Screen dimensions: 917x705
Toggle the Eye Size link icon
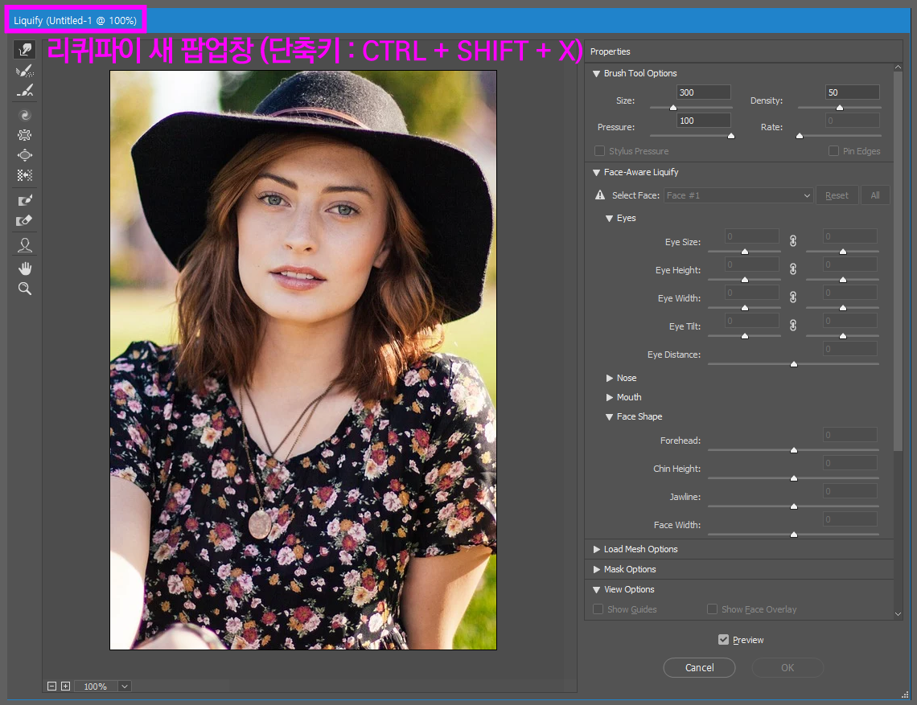(x=793, y=241)
